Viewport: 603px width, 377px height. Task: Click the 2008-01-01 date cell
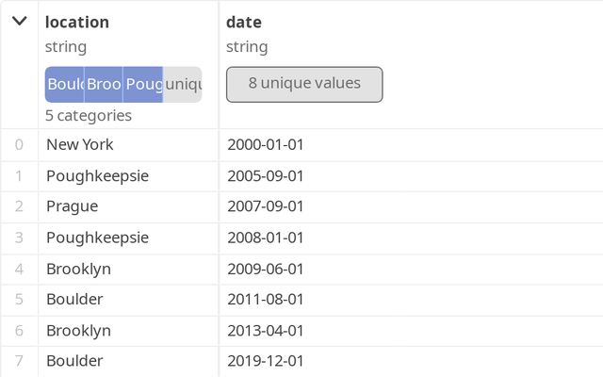click(411, 238)
